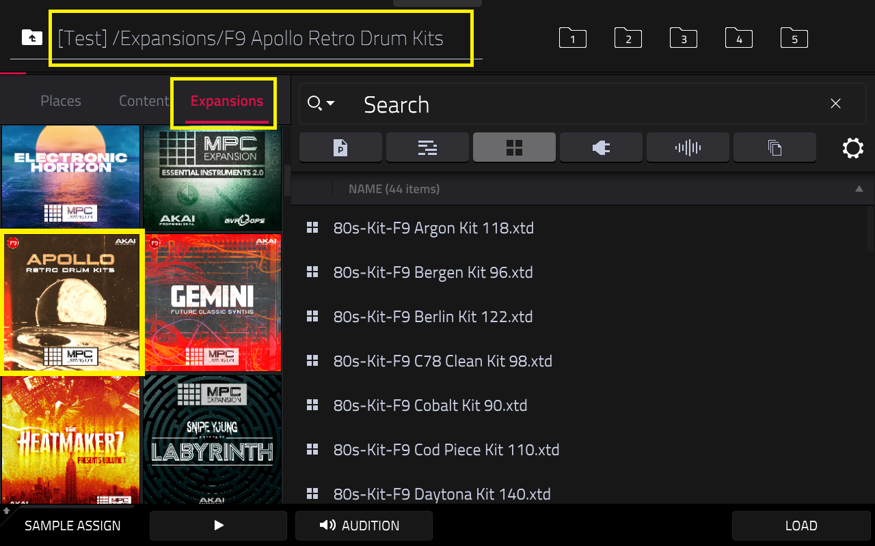
Task: Click the Bergen Kit program icon
Action: pyautogui.click(x=312, y=272)
